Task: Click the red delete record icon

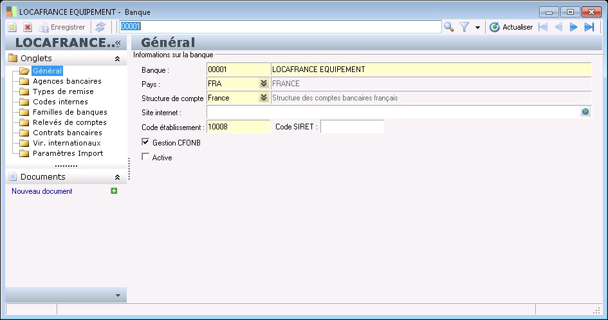Action: [x=28, y=27]
